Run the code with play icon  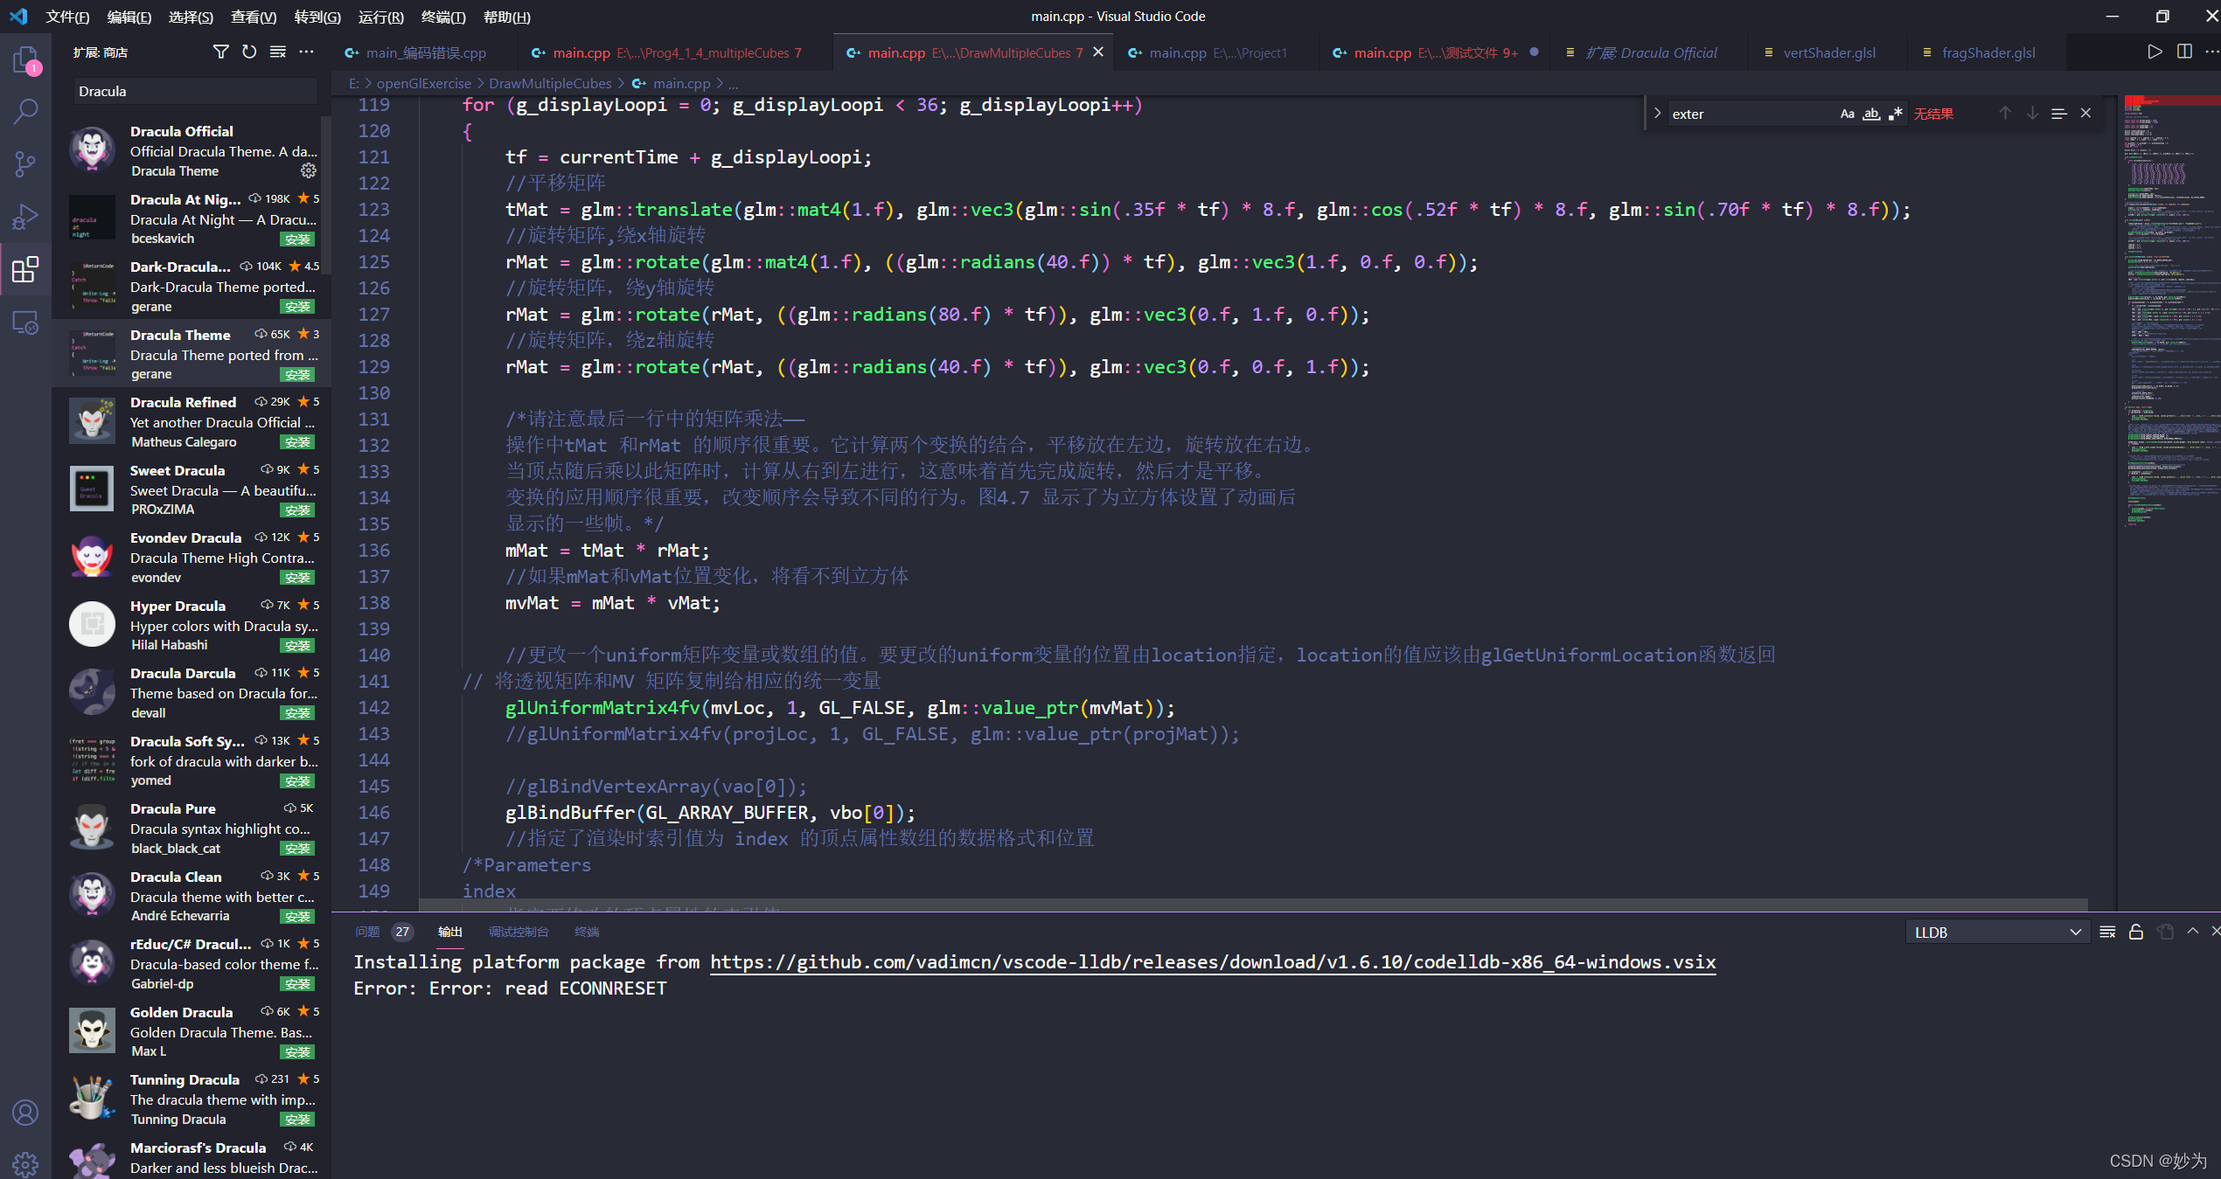click(x=2155, y=52)
